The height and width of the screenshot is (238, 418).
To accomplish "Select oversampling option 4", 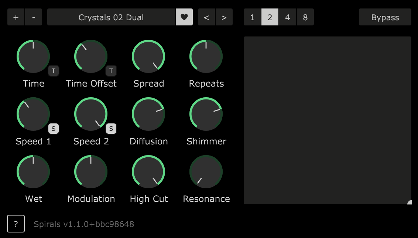I will [288, 17].
